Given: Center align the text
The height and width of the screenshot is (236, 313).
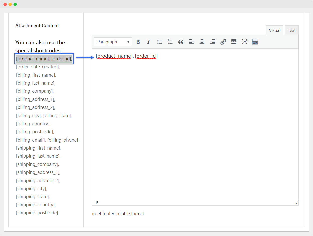Looking at the screenshot, I should coord(202,42).
